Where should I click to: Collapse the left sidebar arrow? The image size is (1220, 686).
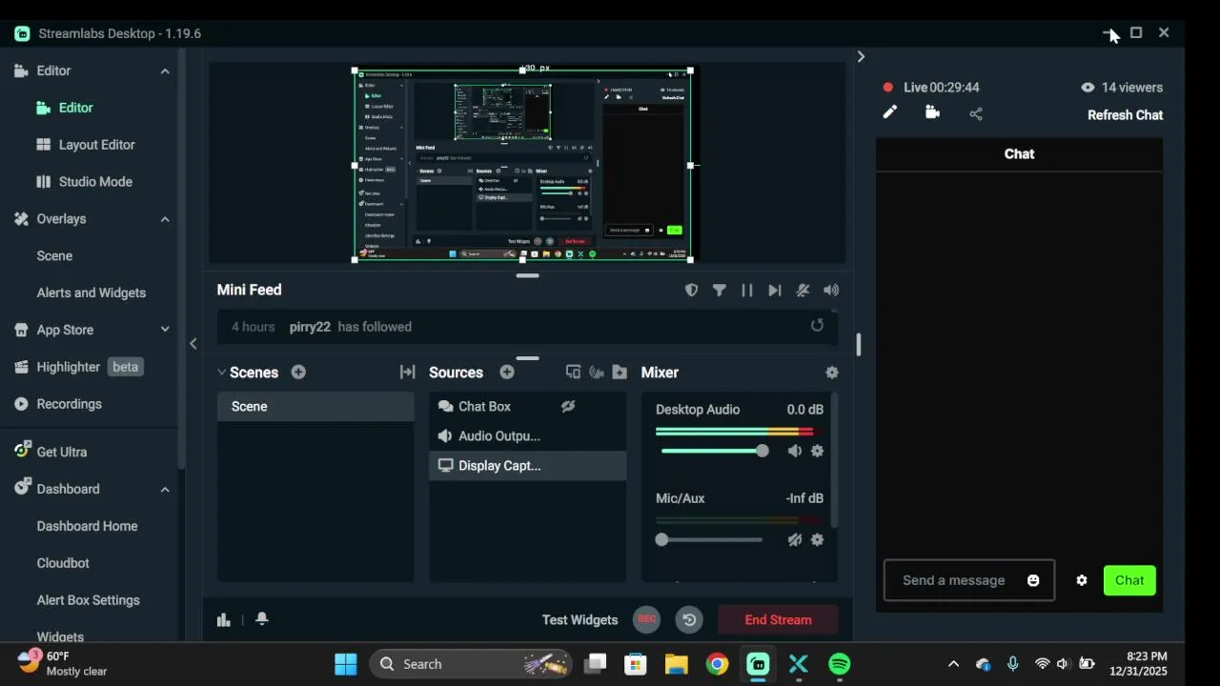[193, 343]
